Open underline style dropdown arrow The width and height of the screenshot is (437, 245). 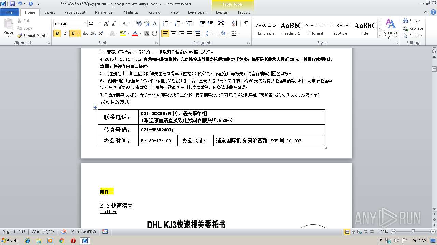click(79, 33)
